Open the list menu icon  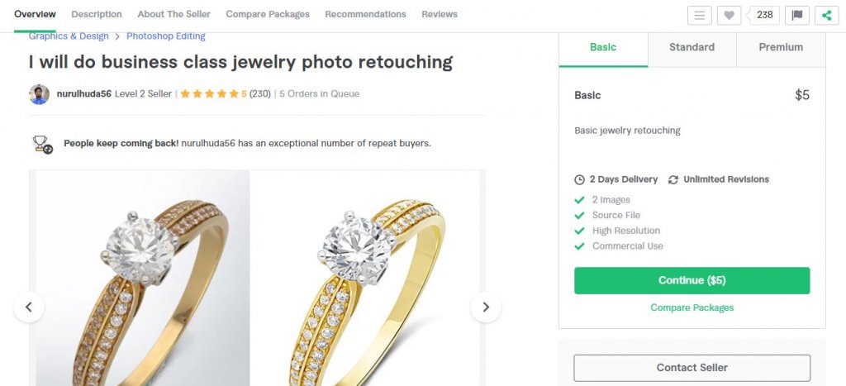click(x=700, y=15)
